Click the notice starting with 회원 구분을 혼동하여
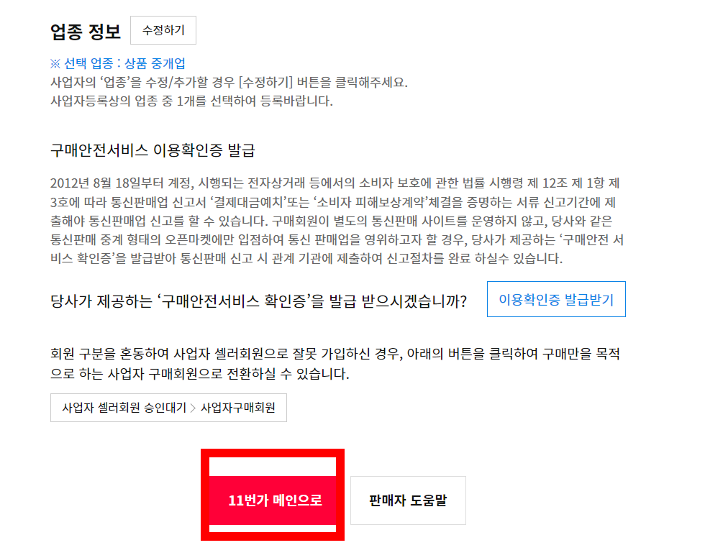 pos(335,364)
